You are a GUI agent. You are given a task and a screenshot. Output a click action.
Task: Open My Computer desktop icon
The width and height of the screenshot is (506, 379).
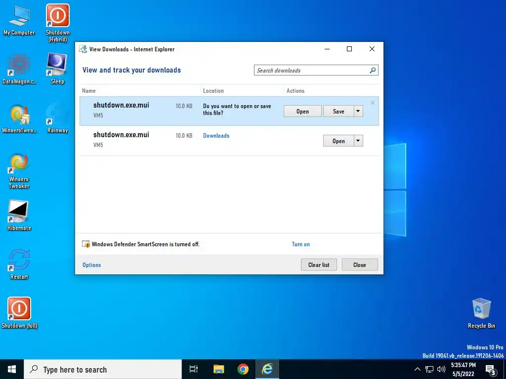[x=19, y=20]
